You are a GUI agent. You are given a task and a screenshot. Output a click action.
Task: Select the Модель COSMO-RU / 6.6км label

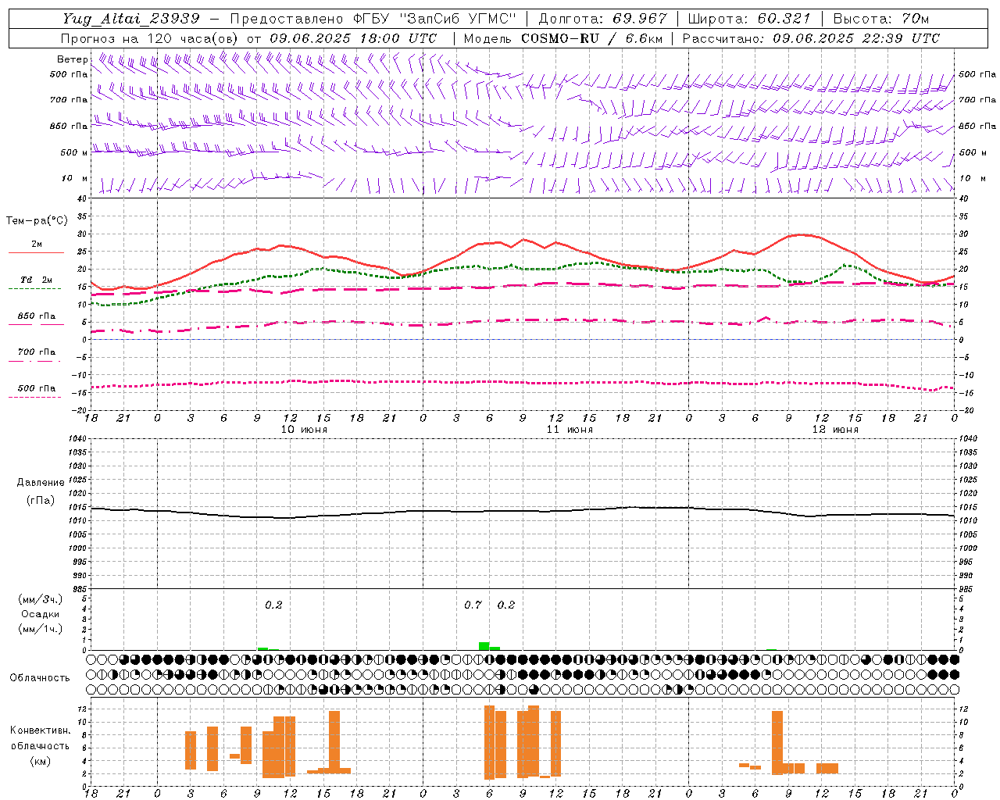point(563,38)
